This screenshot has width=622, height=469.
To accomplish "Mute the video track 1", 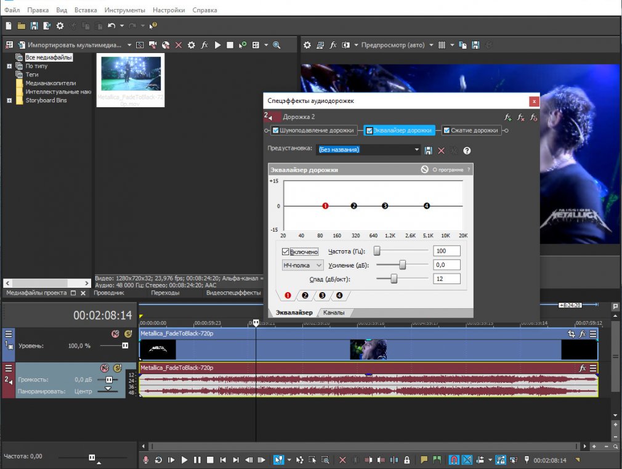I will 115,334.
